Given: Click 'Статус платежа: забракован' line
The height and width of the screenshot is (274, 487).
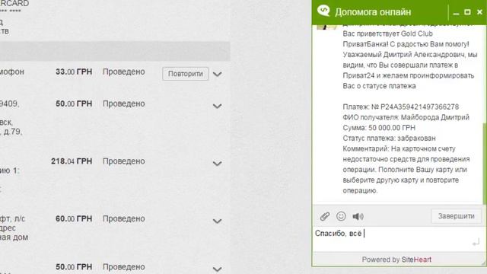Looking at the screenshot, I should click(x=389, y=139).
